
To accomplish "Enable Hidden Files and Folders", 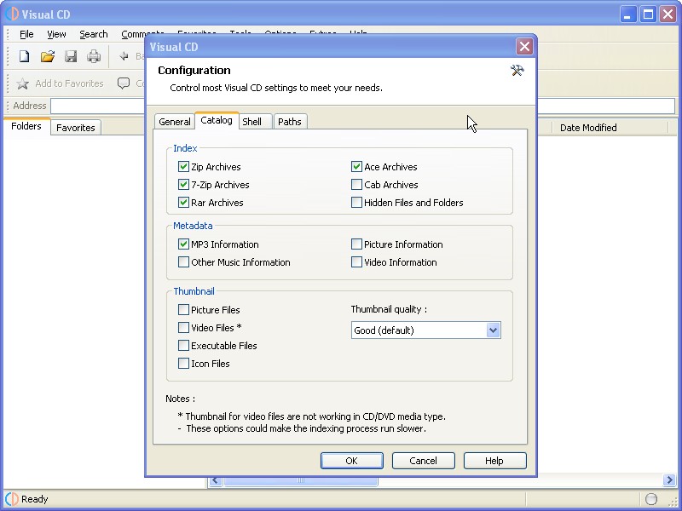I will [x=356, y=202].
